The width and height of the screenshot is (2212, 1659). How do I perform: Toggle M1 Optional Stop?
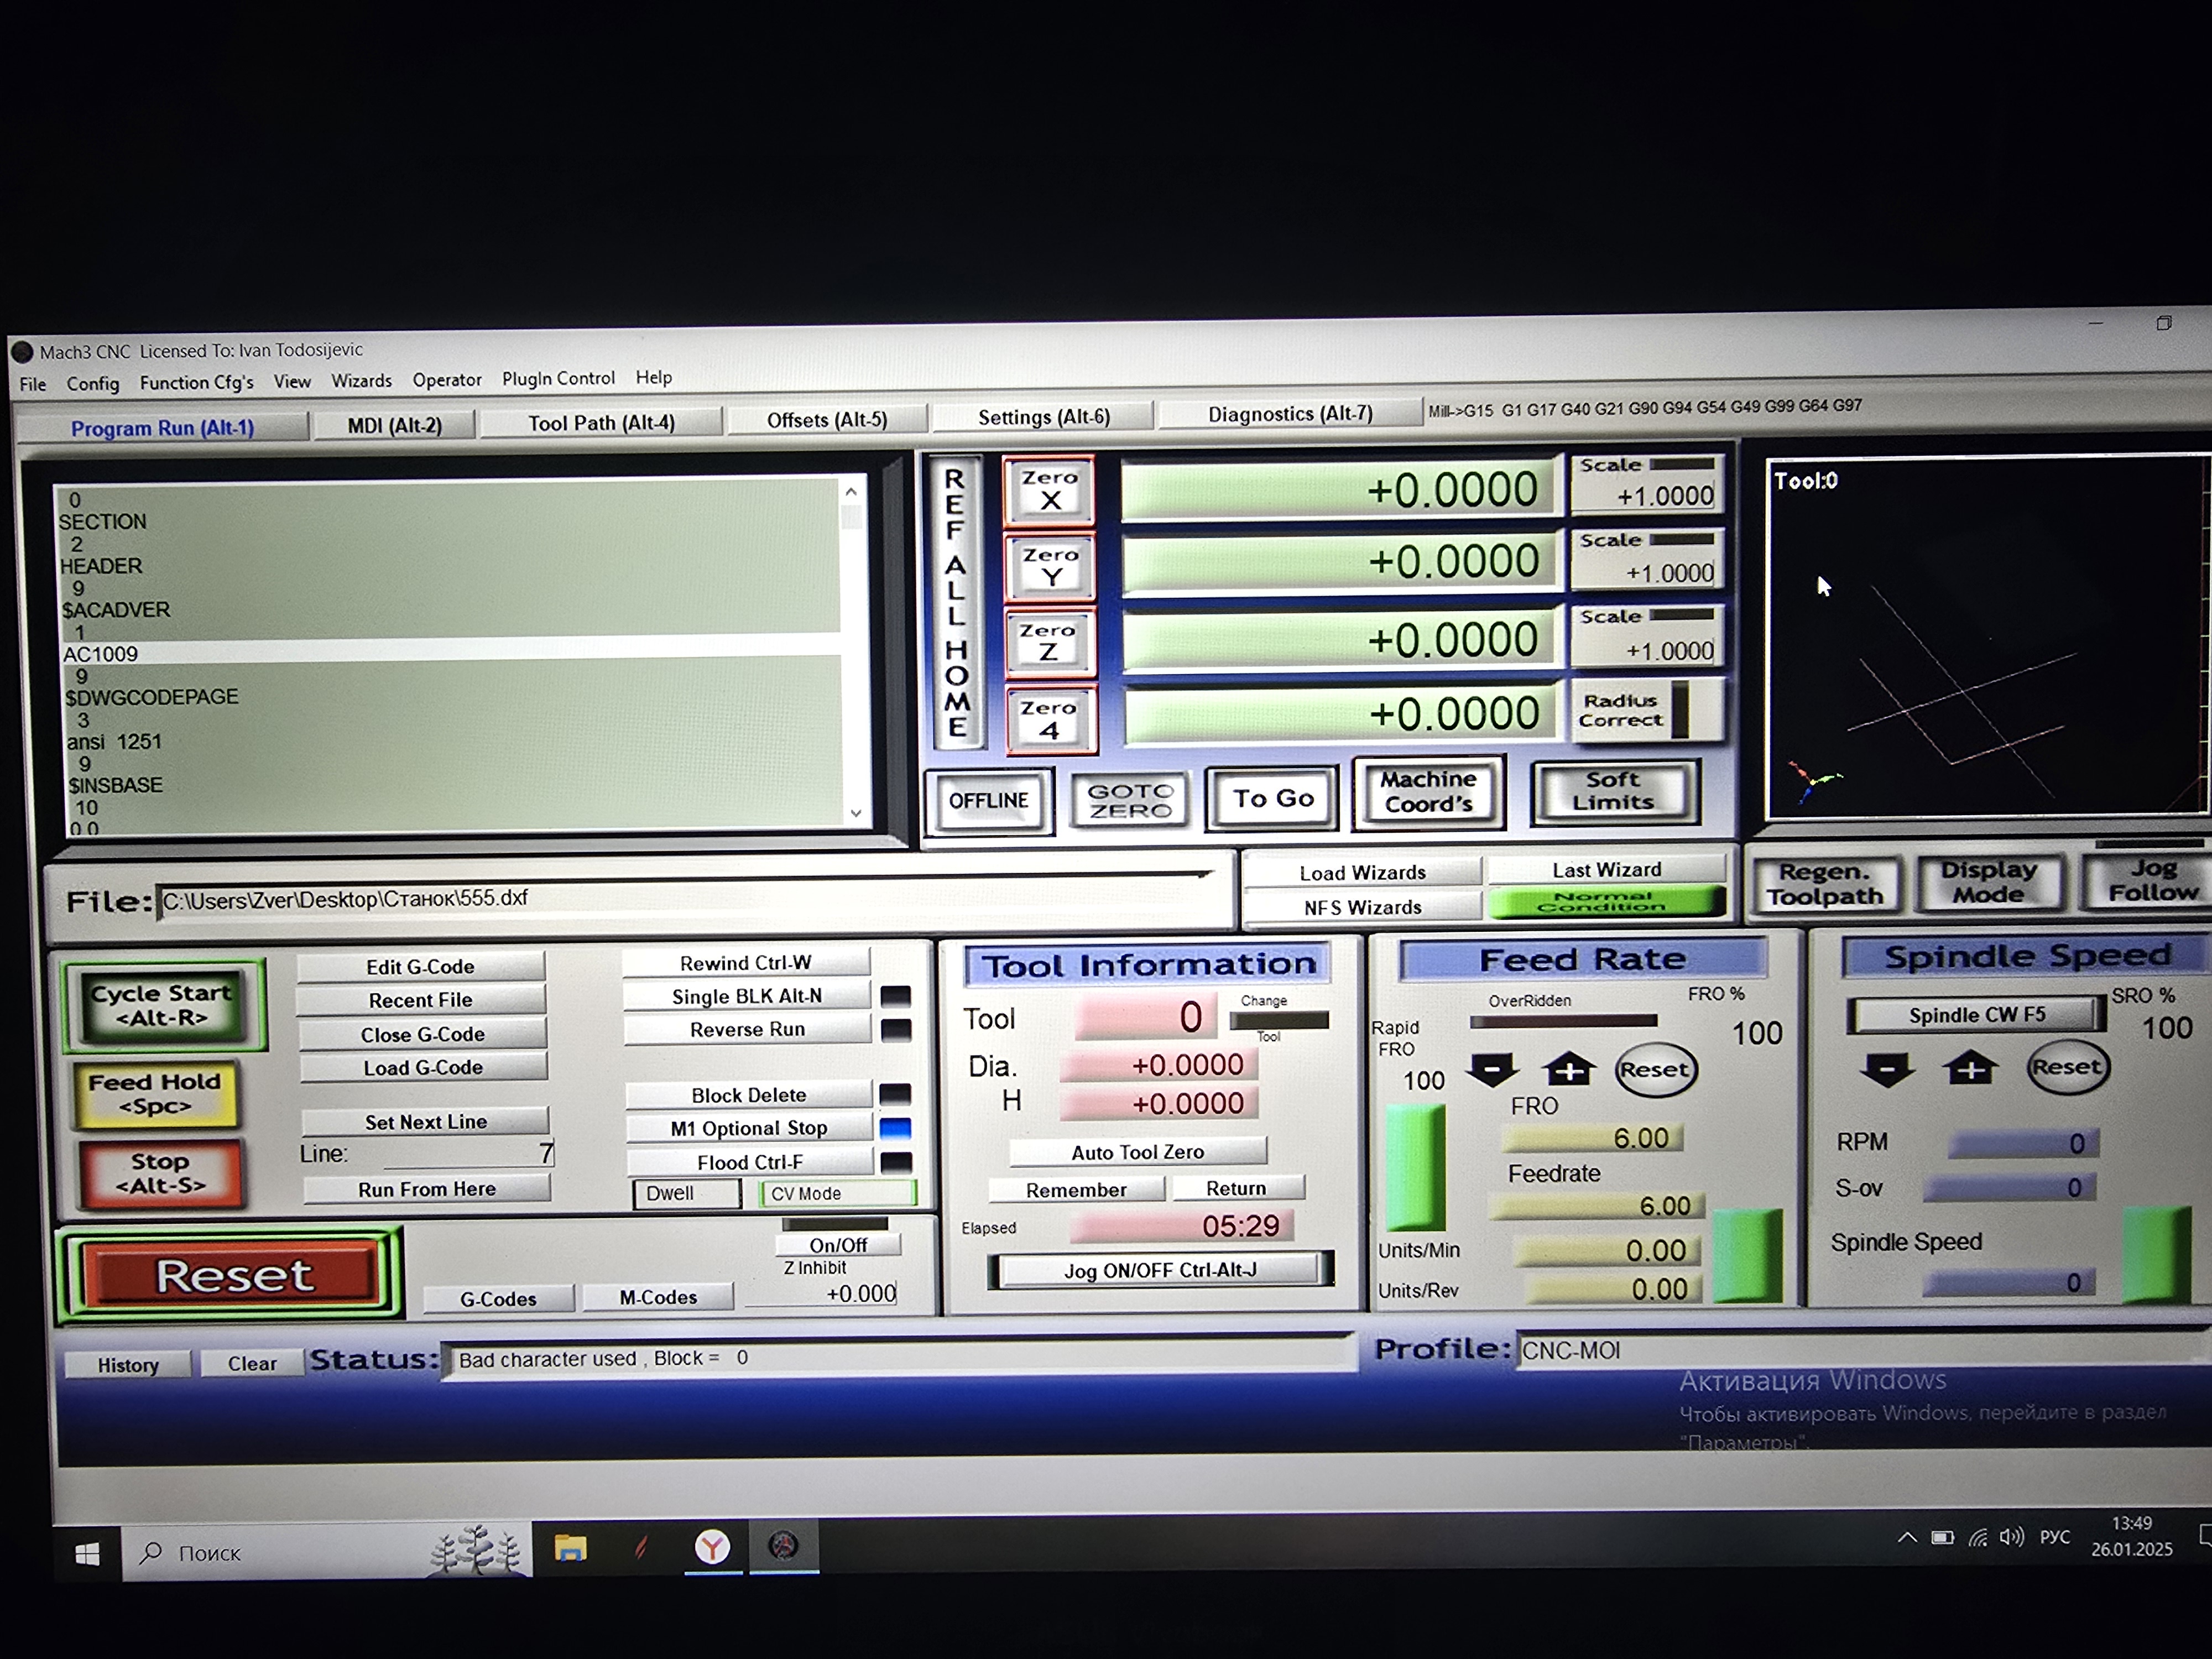[749, 1128]
